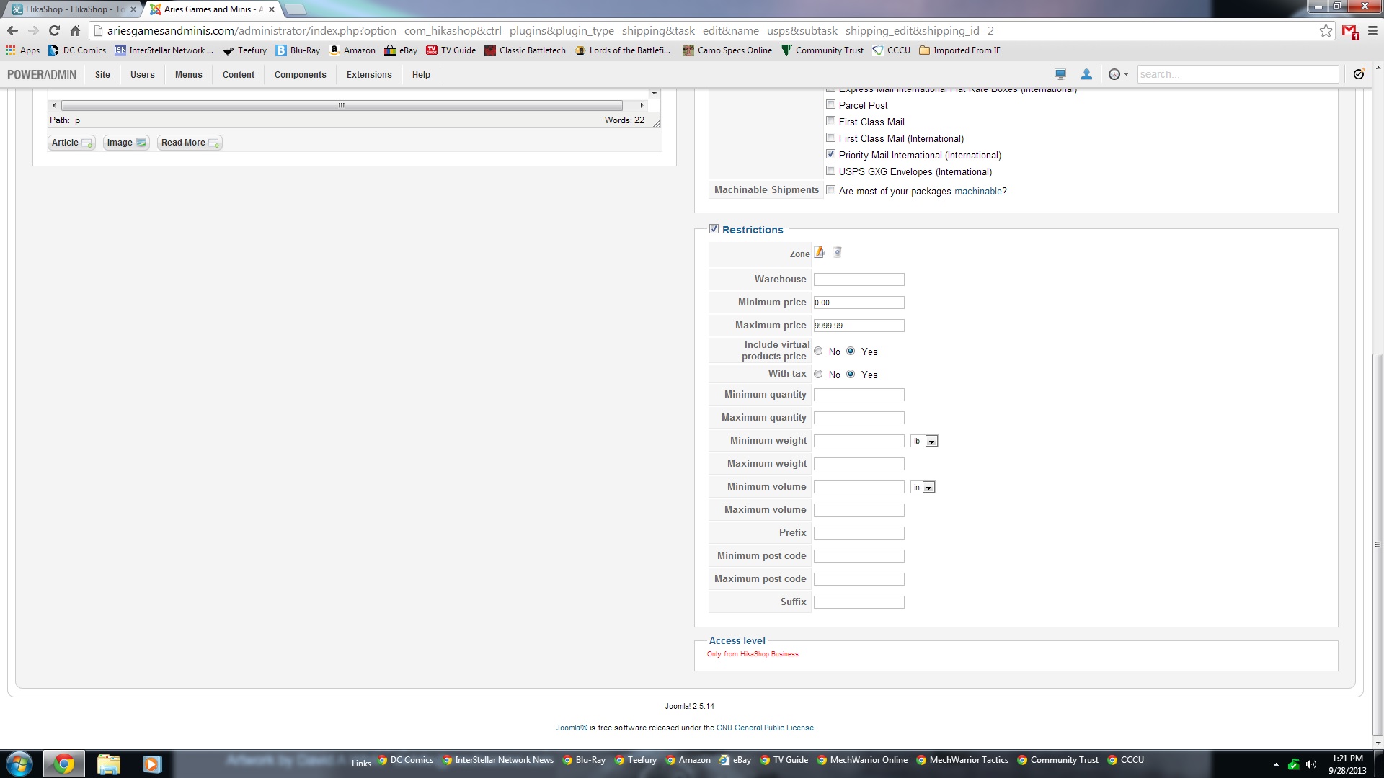Viewport: 1384px width, 778px height.
Task: Open the clock history dropdown icon
Action: pos(1118,74)
